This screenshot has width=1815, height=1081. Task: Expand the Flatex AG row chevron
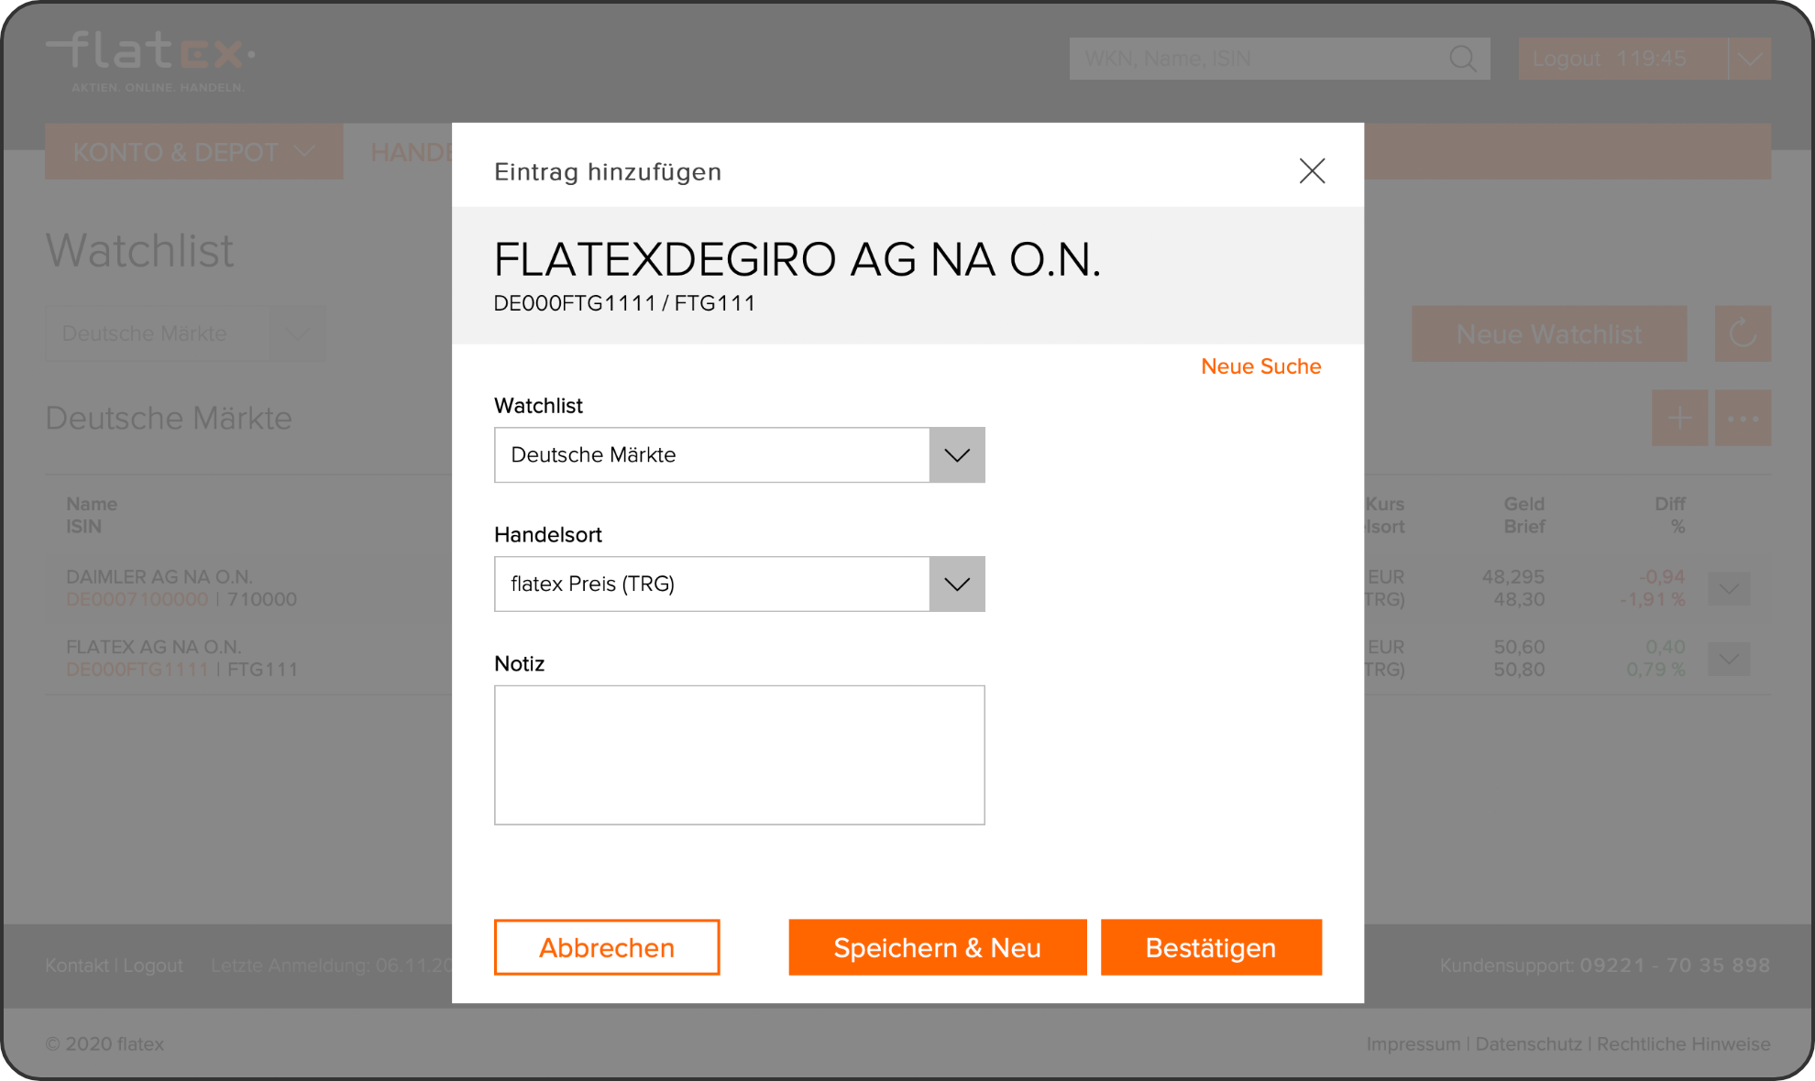pos(1729,659)
